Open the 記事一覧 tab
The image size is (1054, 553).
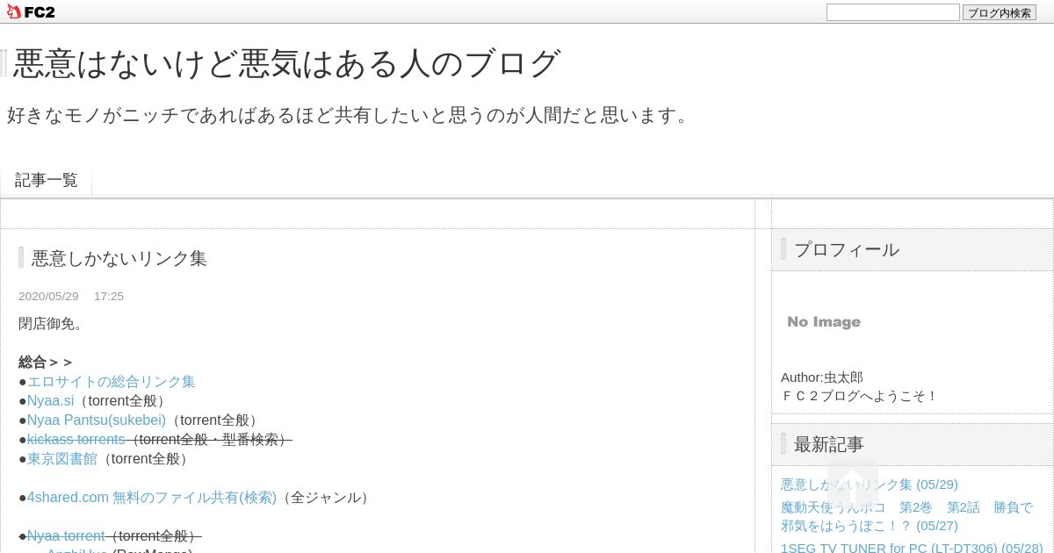pos(47,180)
